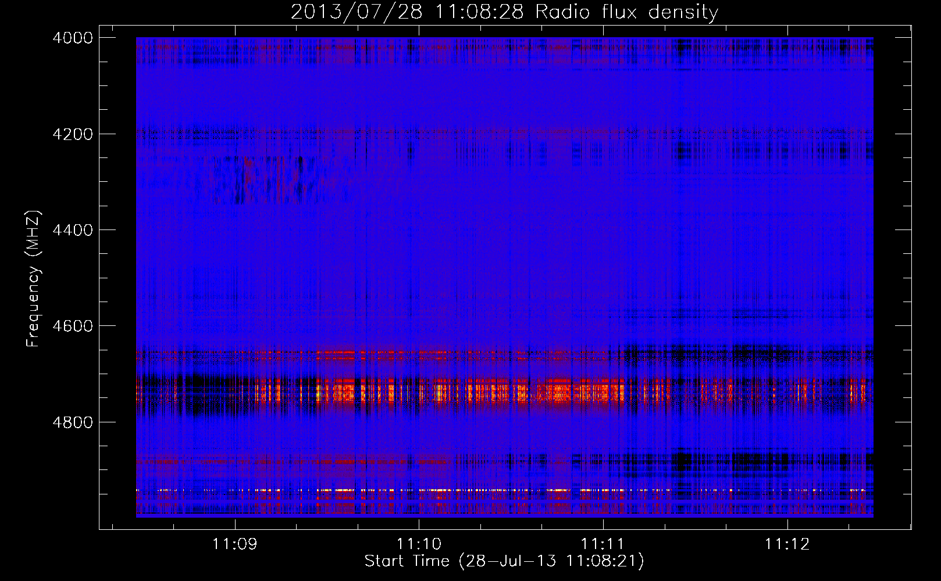This screenshot has height=581, width=941.
Task: Click the 4400 frequency axis label
Action: pos(73,230)
